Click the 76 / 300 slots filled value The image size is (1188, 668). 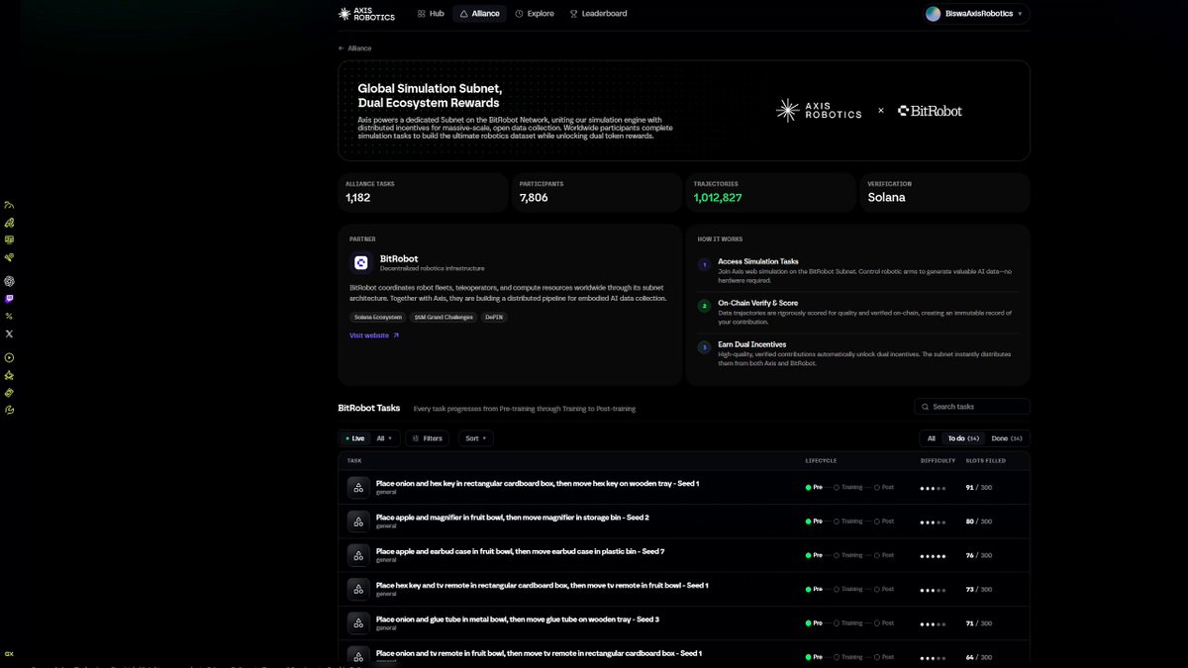point(979,555)
